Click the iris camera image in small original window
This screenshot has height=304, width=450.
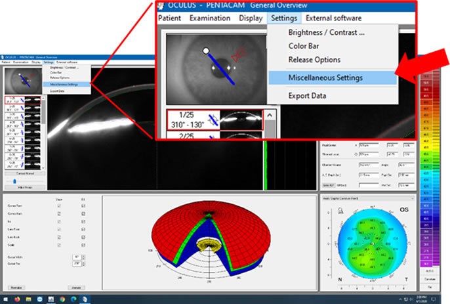pos(23,81)
